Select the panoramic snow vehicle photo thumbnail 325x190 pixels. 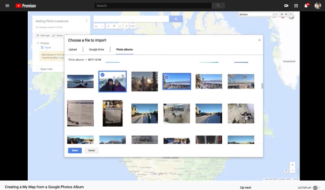tap(80, 81)
